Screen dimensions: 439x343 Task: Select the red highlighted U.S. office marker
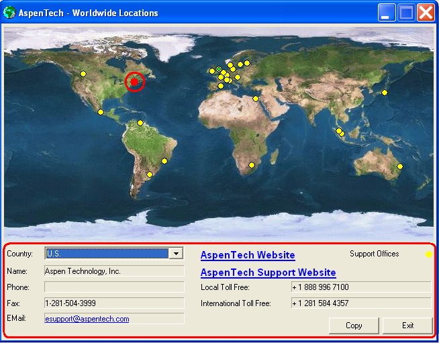[134, 82]
